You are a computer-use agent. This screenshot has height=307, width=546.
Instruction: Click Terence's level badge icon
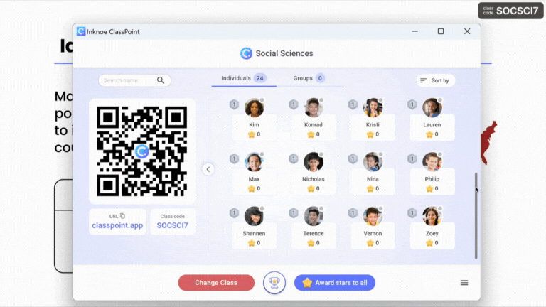click(294, 212)
